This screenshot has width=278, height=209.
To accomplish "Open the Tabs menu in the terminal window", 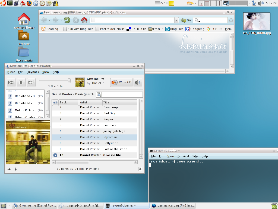I will tap(195, 156).
